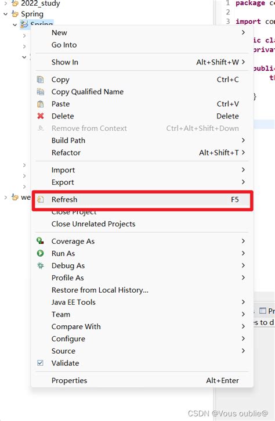
Task: Click the green Run As icon
Action: [x=40, y=253]
